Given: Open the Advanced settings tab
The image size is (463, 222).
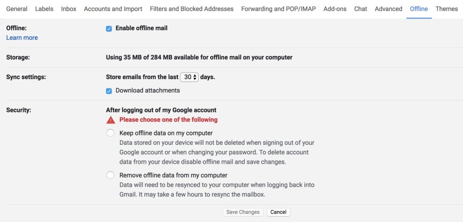Looking at the screenshot, I should 388,9.
